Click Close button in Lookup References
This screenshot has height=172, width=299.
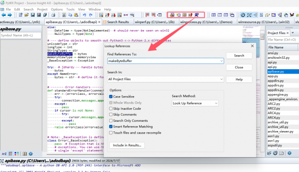click(239, 67)
